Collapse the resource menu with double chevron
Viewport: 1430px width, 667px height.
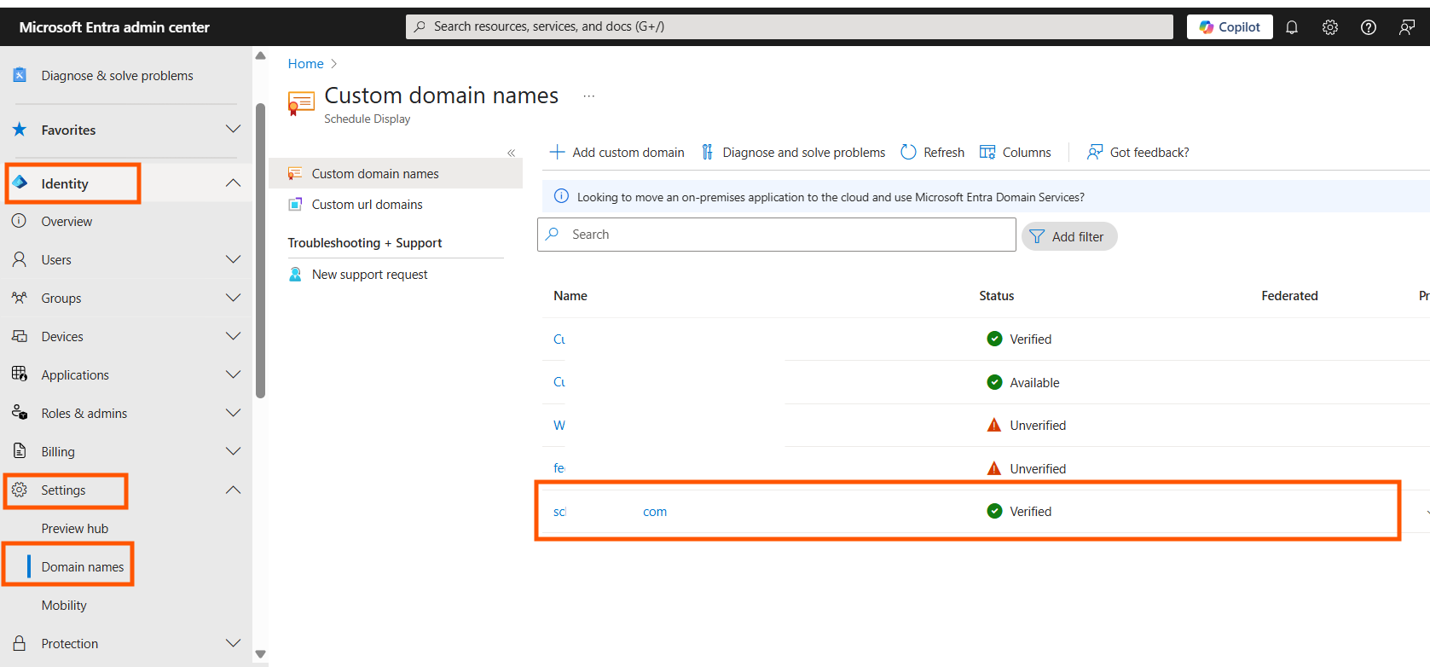pos(511,153)
